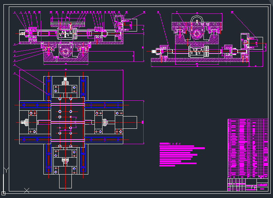This screenshot has height=198, width=273.
Task: Click the title block in the bottom-right corner
Action: (248, 185)
